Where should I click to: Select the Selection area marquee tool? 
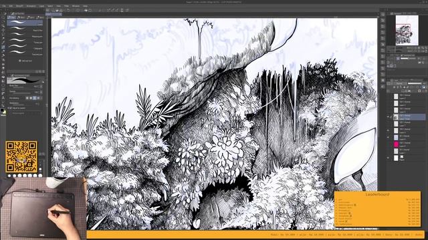[3, 34]
